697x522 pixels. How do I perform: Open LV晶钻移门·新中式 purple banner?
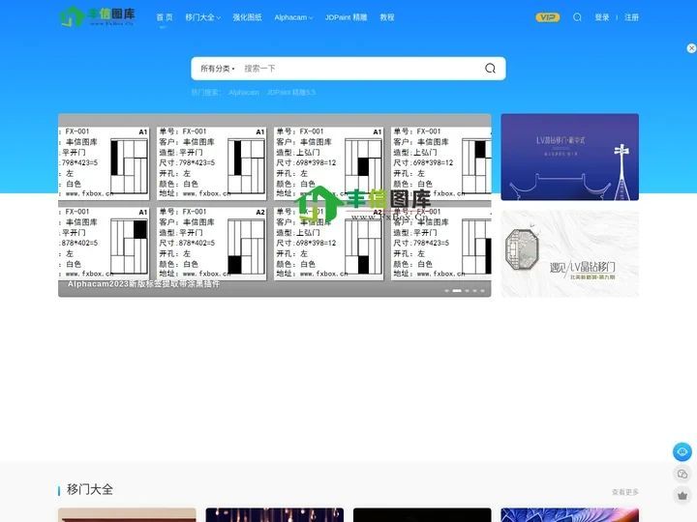[569, 158]
